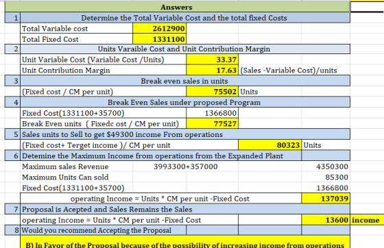Select the row number 6 cell
Screen dimensions: 384x248
[x=13, y=156]
